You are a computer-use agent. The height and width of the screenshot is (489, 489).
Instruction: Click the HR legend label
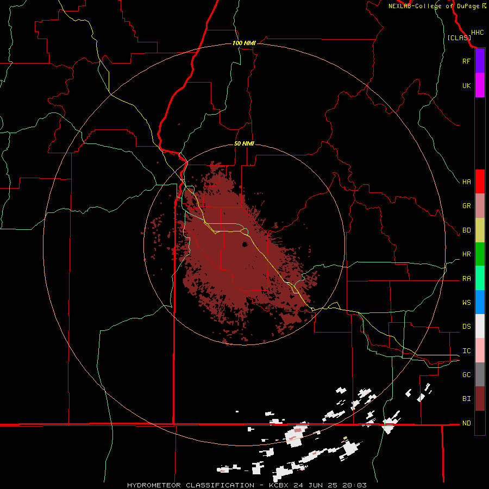[466, 254]
